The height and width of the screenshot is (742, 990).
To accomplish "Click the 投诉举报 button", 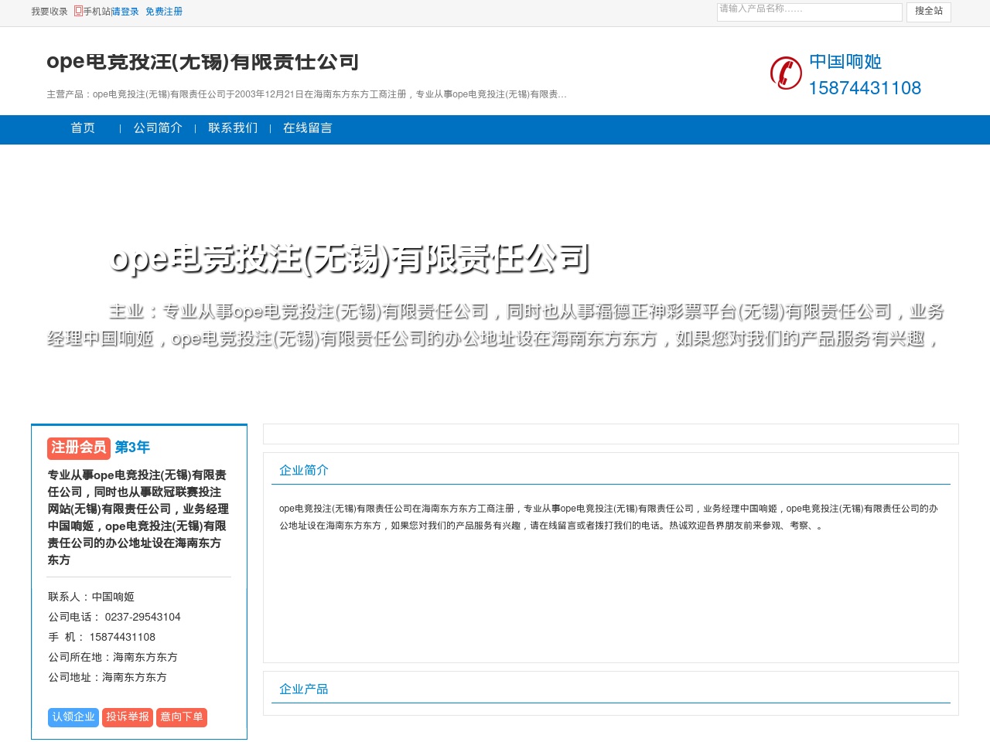I will [x=128, y=717].
